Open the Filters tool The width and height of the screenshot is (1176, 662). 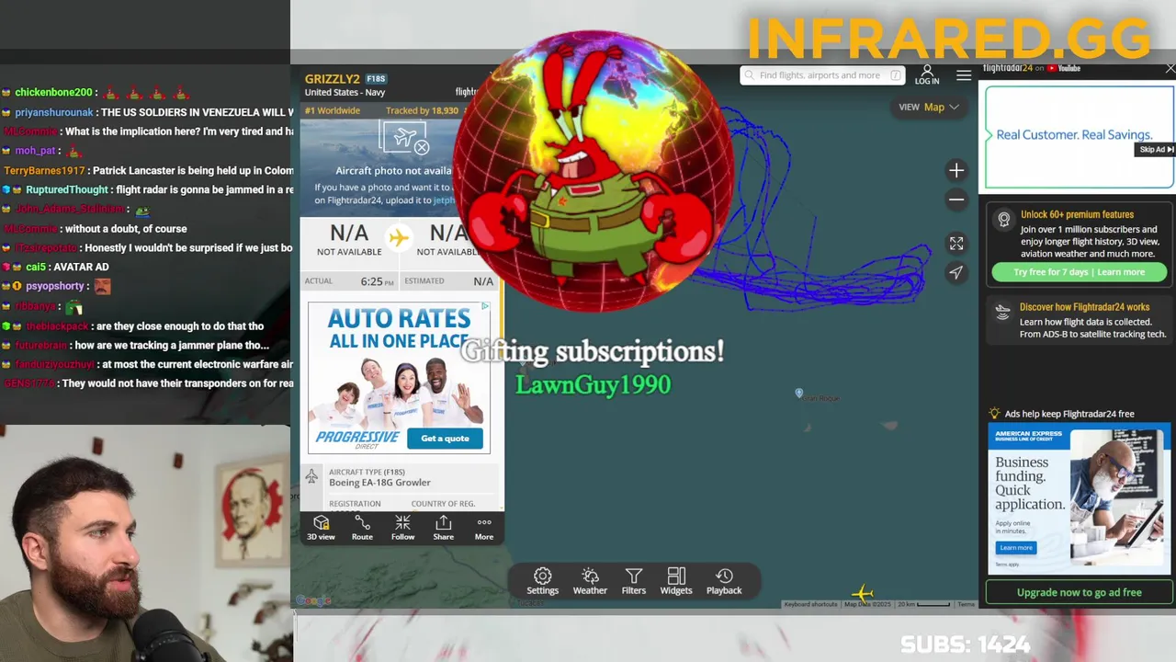(633, 581)
